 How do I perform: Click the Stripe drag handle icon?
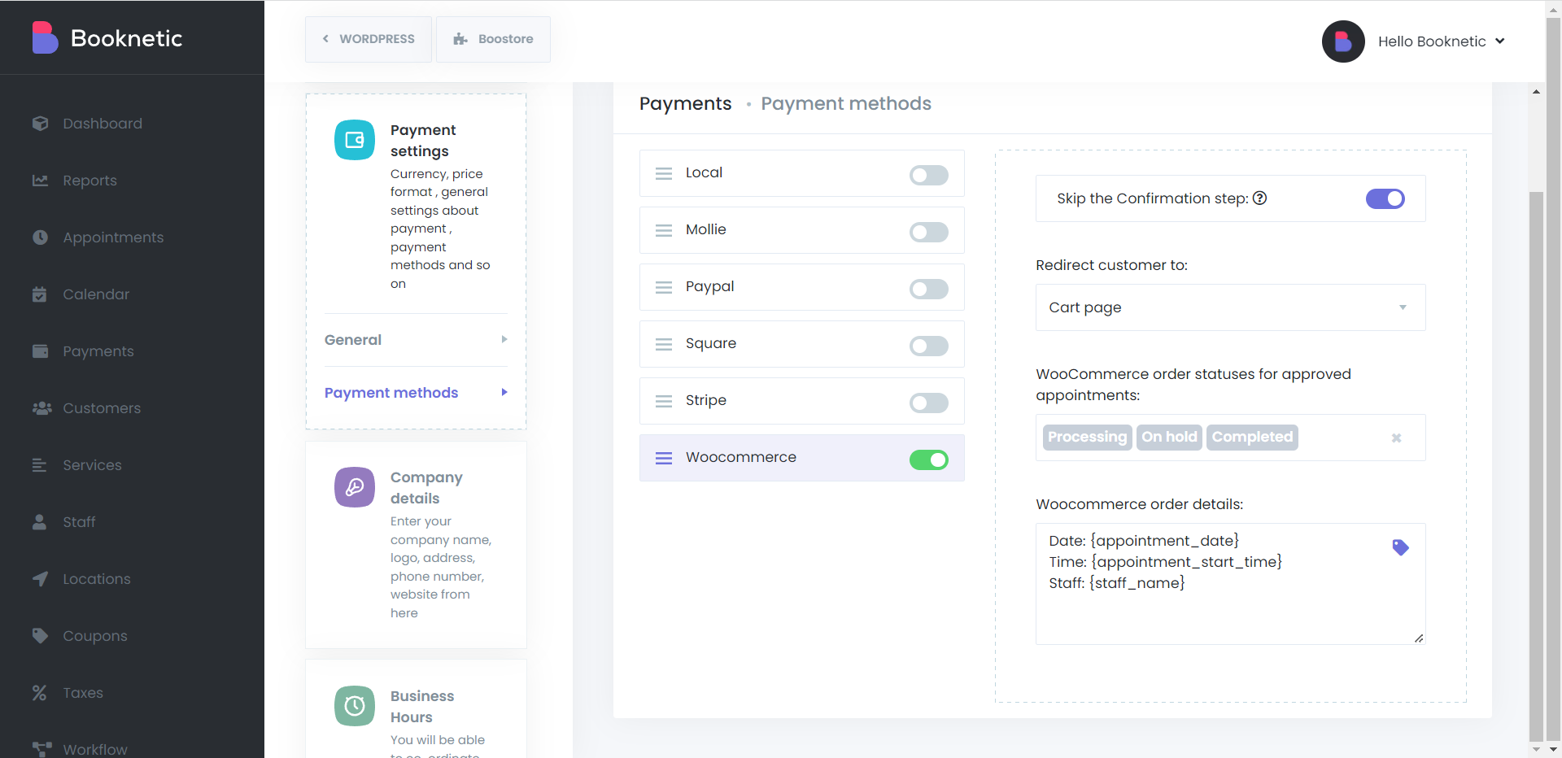tap(664, 401)
